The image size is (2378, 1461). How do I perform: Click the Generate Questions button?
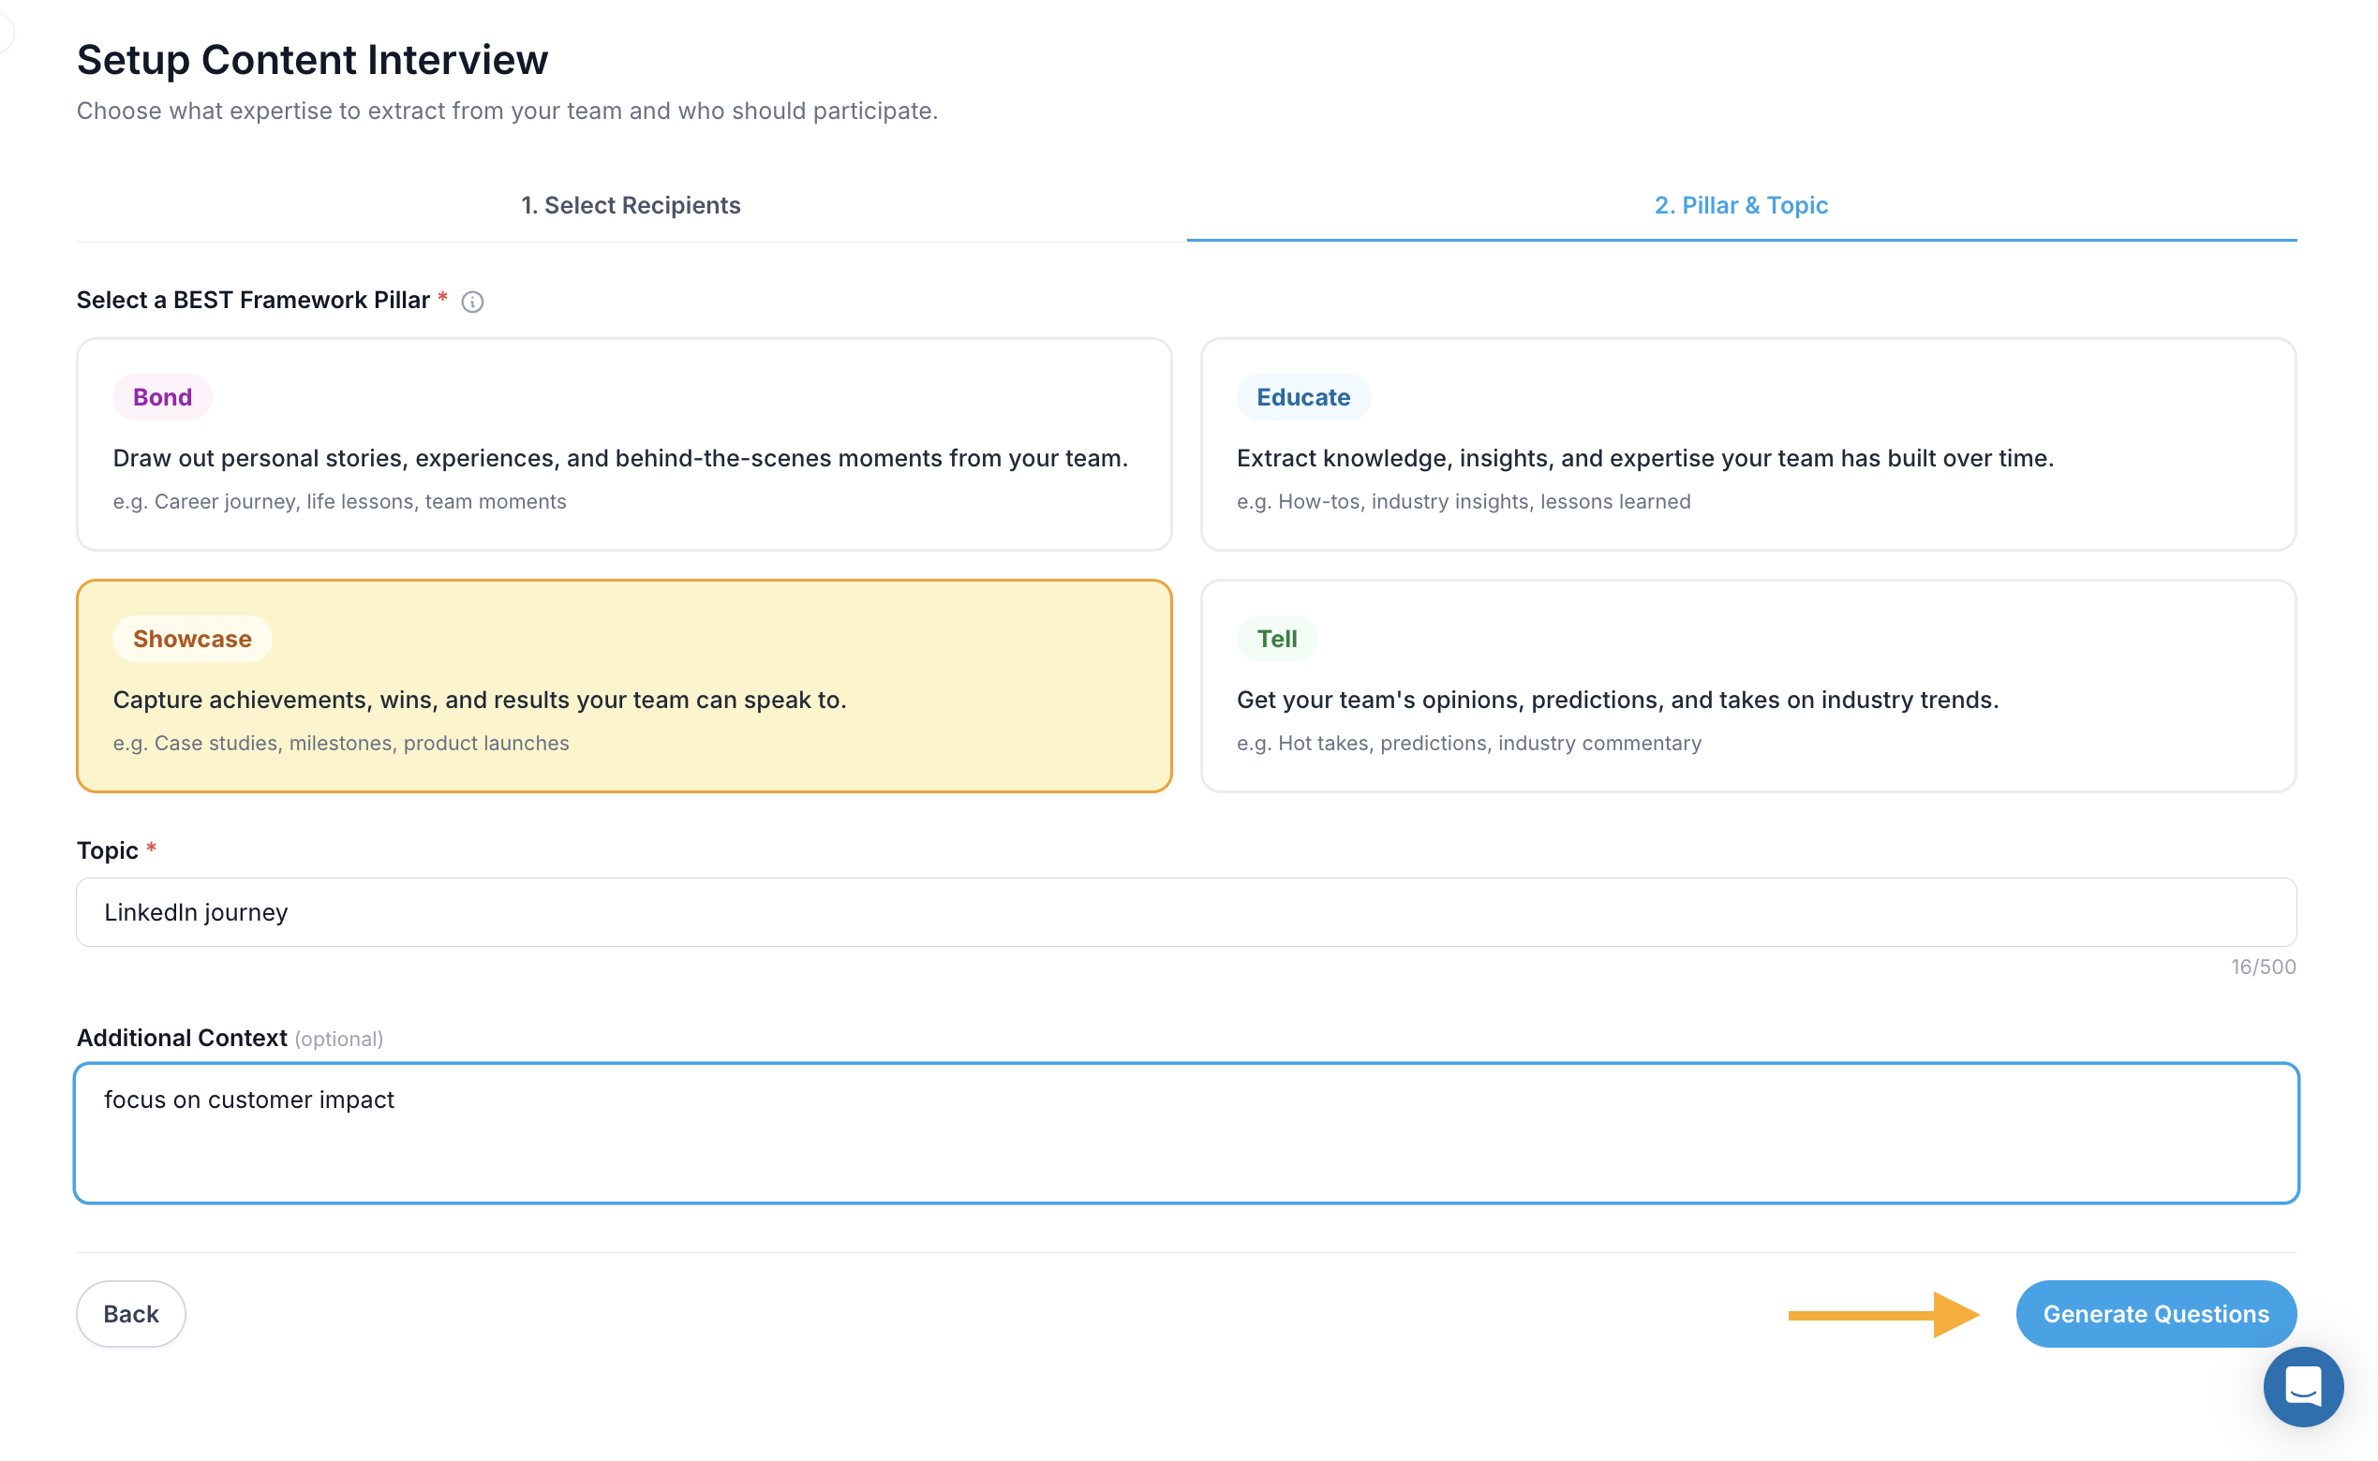[x=2155, y=1313]
